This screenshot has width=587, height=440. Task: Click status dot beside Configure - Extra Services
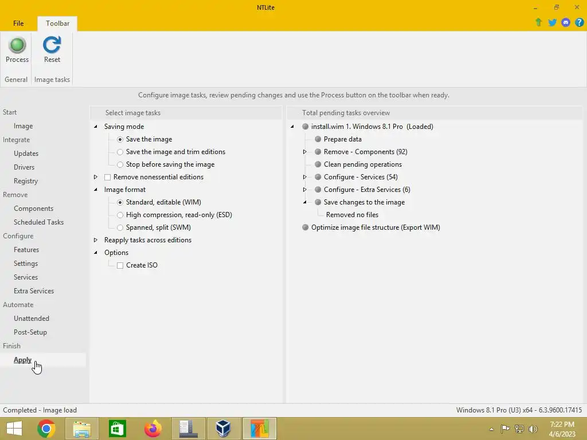tap(318, 190)
